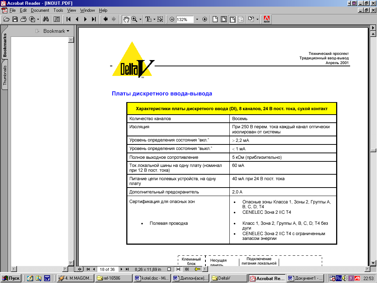The height and width of the screenshot is (283, 377).
Task: Select the Hand tool
Action: pyautogui.click(x=126, y=19)
